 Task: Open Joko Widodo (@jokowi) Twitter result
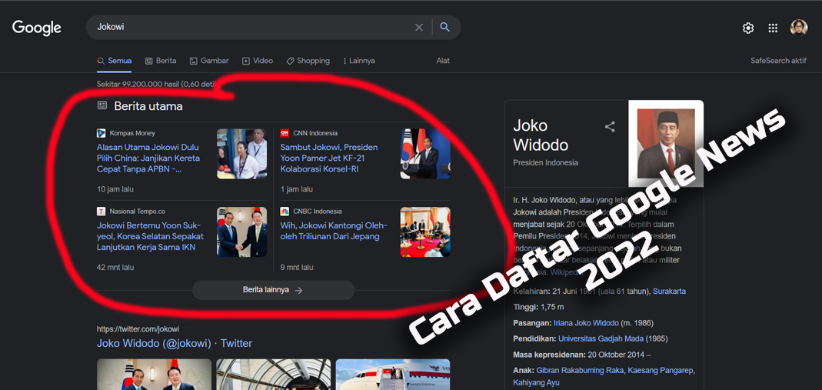point(174,343)
